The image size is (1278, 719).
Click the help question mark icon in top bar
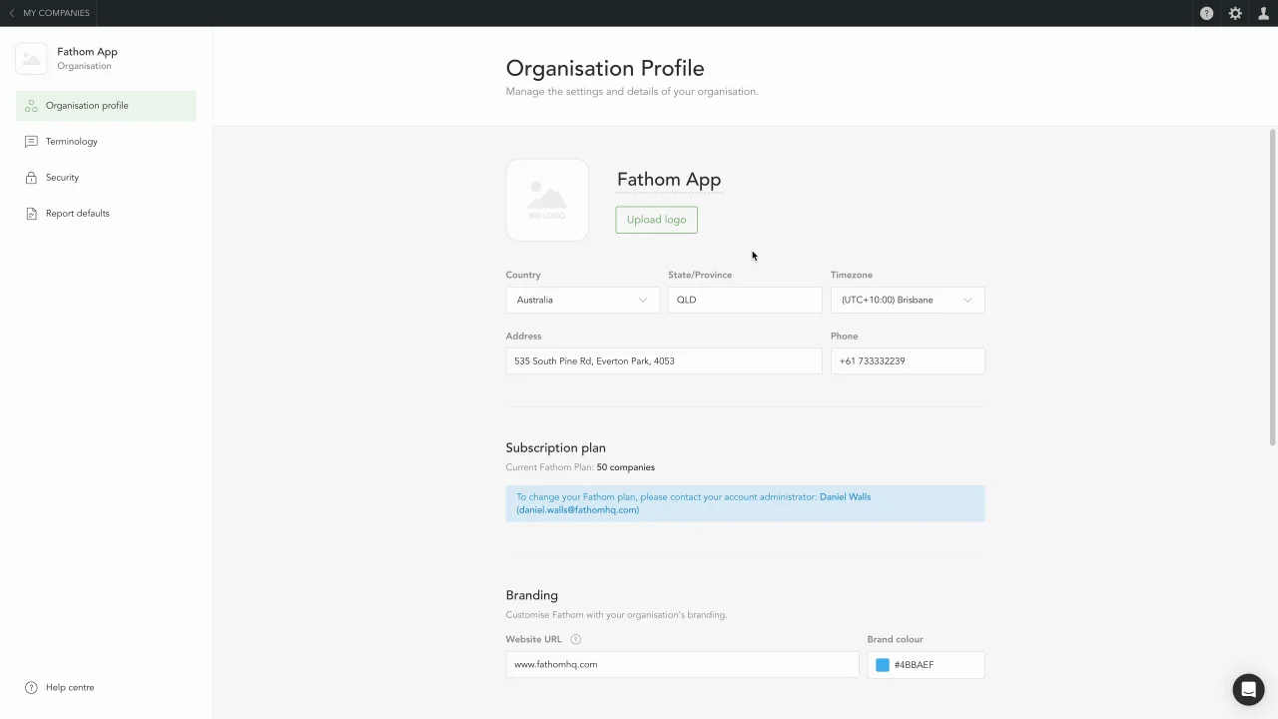1206,13
